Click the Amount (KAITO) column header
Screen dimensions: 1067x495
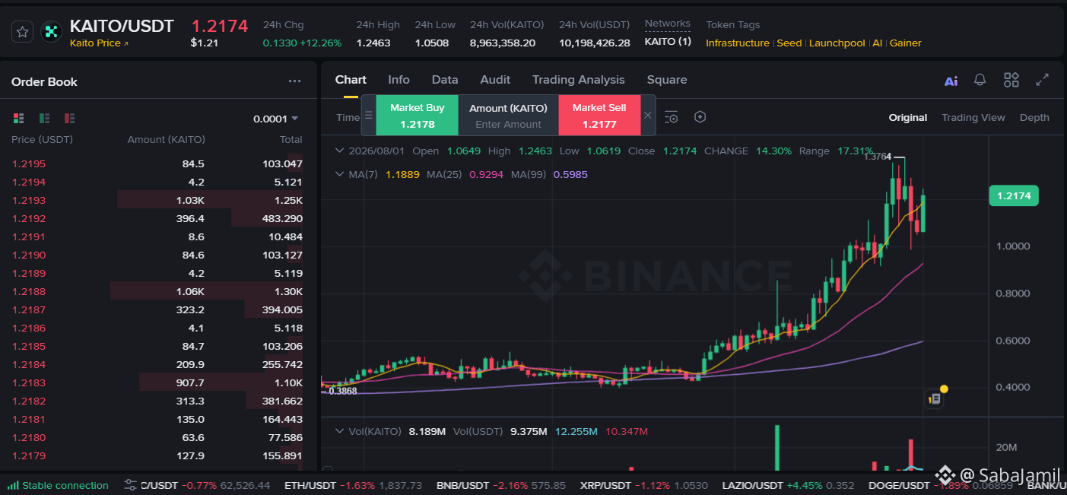(166, 139)
